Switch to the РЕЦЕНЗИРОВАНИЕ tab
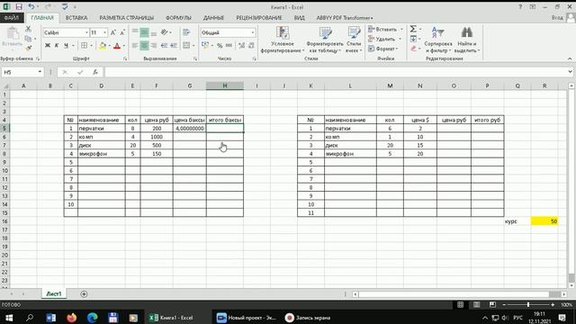 coord(259,18)
